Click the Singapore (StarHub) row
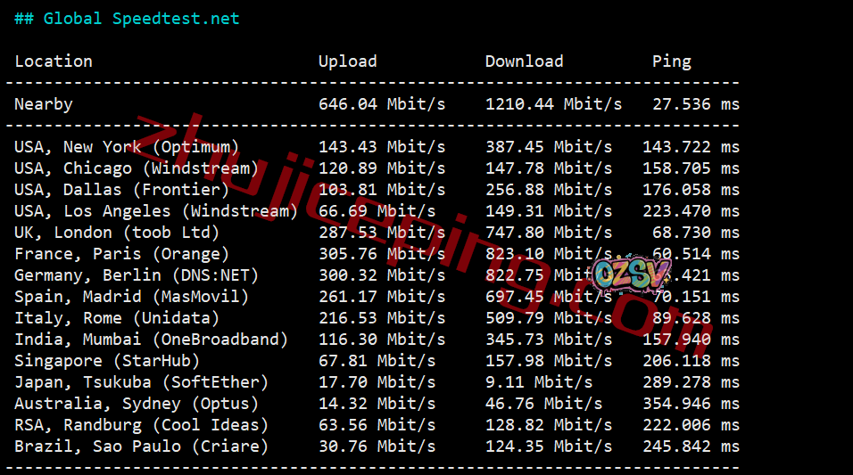The width and height of the screenshot is (853, 475). point(377,361)
